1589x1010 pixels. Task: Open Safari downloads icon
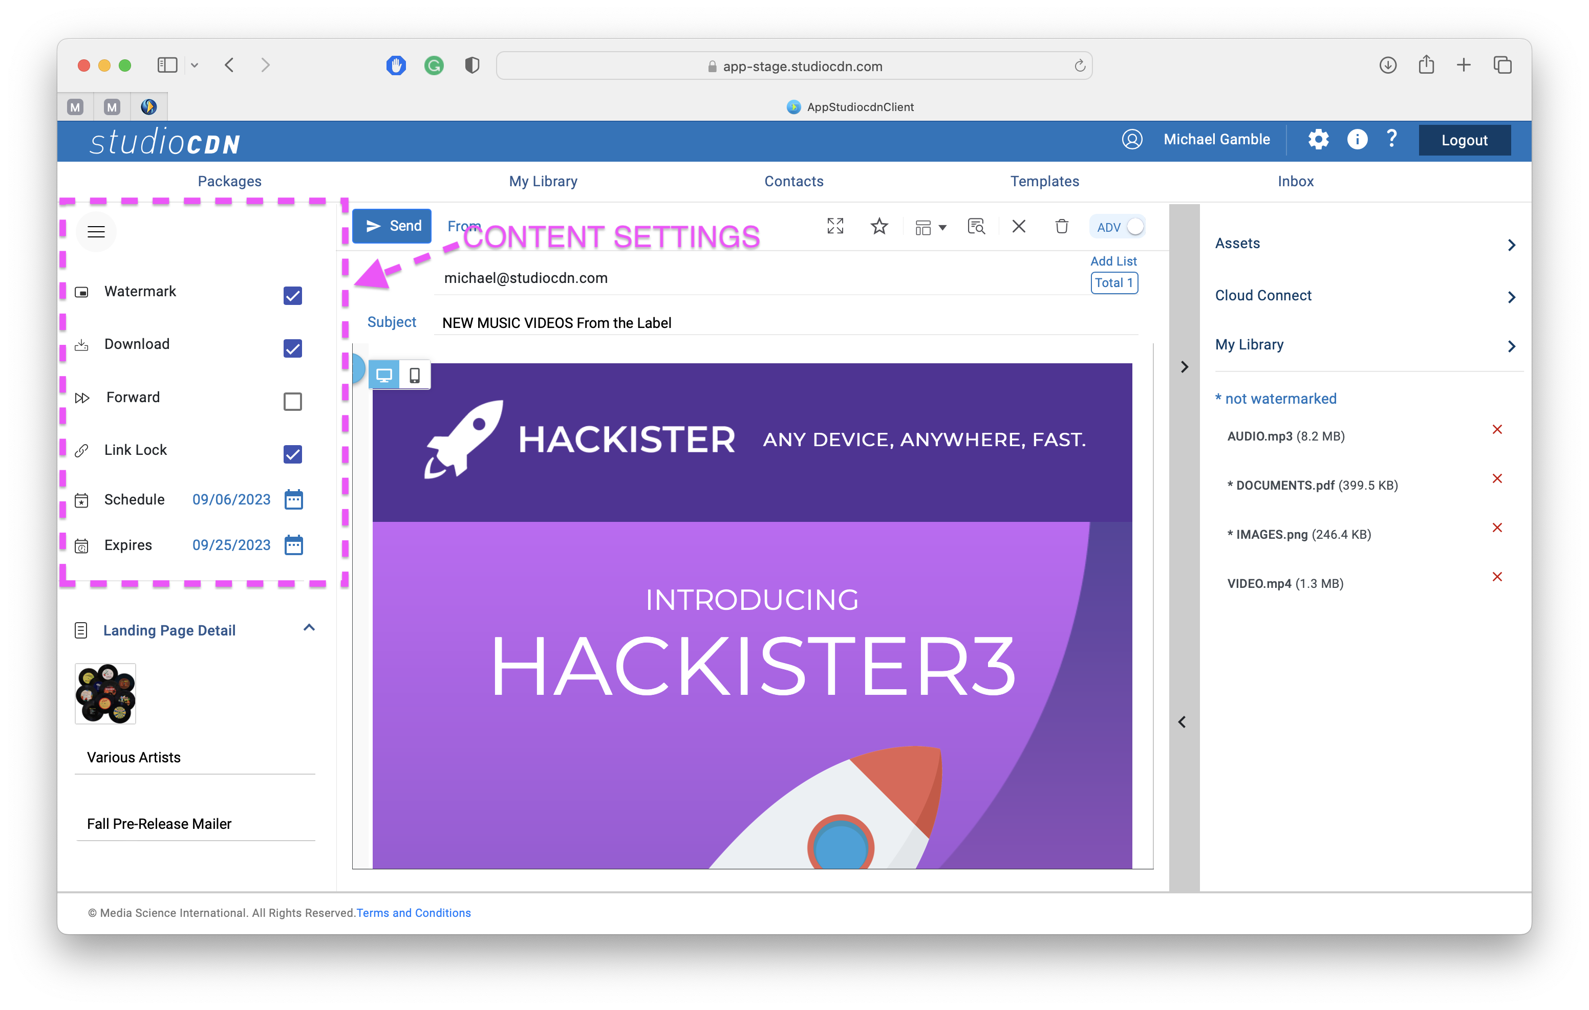tap(1387, 65)
